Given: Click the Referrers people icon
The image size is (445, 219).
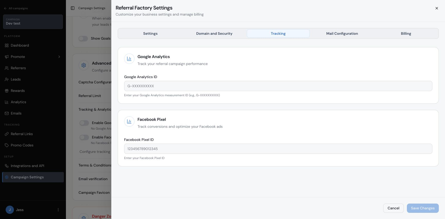Looking at the screenshot, I should (7, 68).
